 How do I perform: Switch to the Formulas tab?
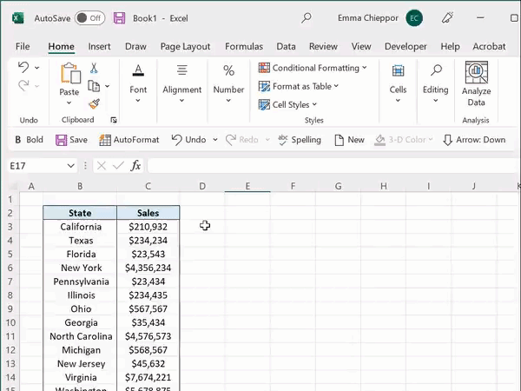click(244, 47)
